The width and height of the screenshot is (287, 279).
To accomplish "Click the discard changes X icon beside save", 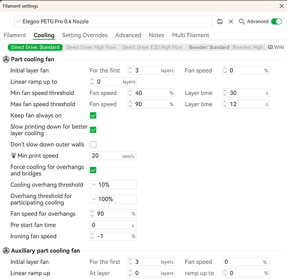I will click(231, 22).
